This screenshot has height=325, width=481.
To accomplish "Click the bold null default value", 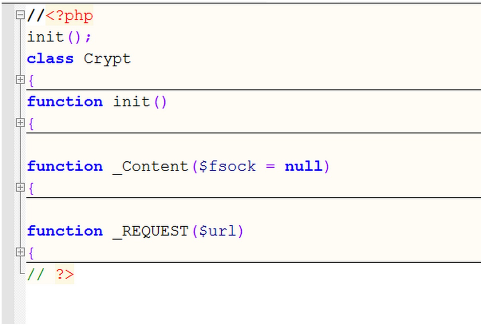I will tap(304, 166).
